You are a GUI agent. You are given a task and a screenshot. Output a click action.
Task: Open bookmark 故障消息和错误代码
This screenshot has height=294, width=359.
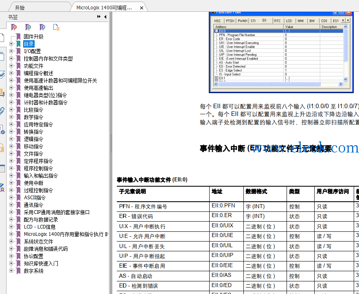(46, 249)
